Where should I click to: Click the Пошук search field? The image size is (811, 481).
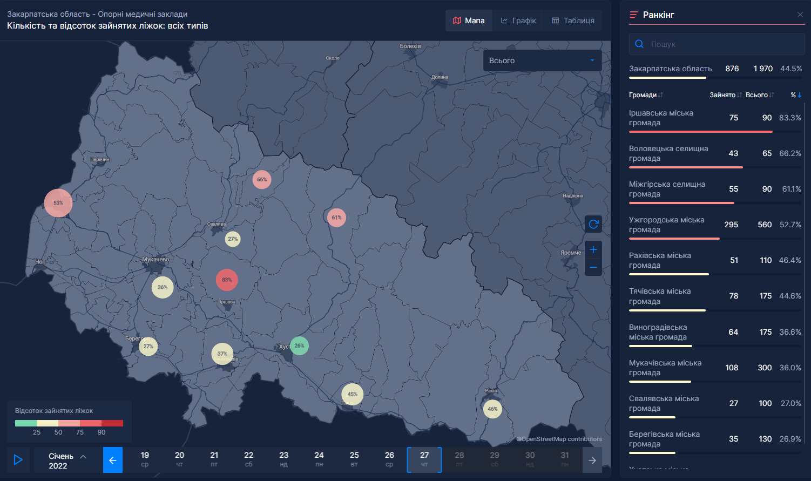724,44
